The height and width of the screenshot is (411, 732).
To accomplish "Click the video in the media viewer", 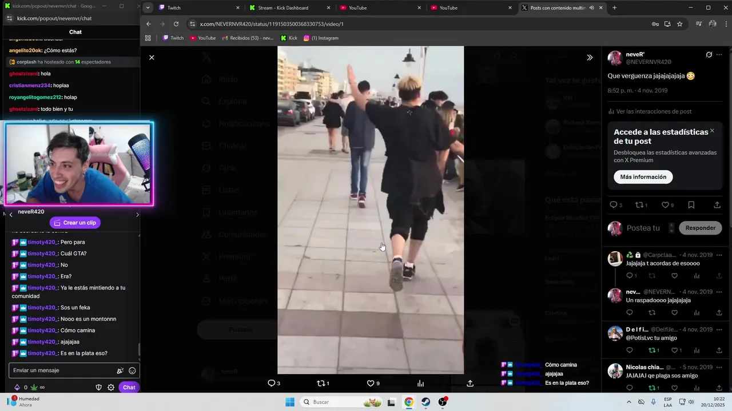I will point(371,209).
